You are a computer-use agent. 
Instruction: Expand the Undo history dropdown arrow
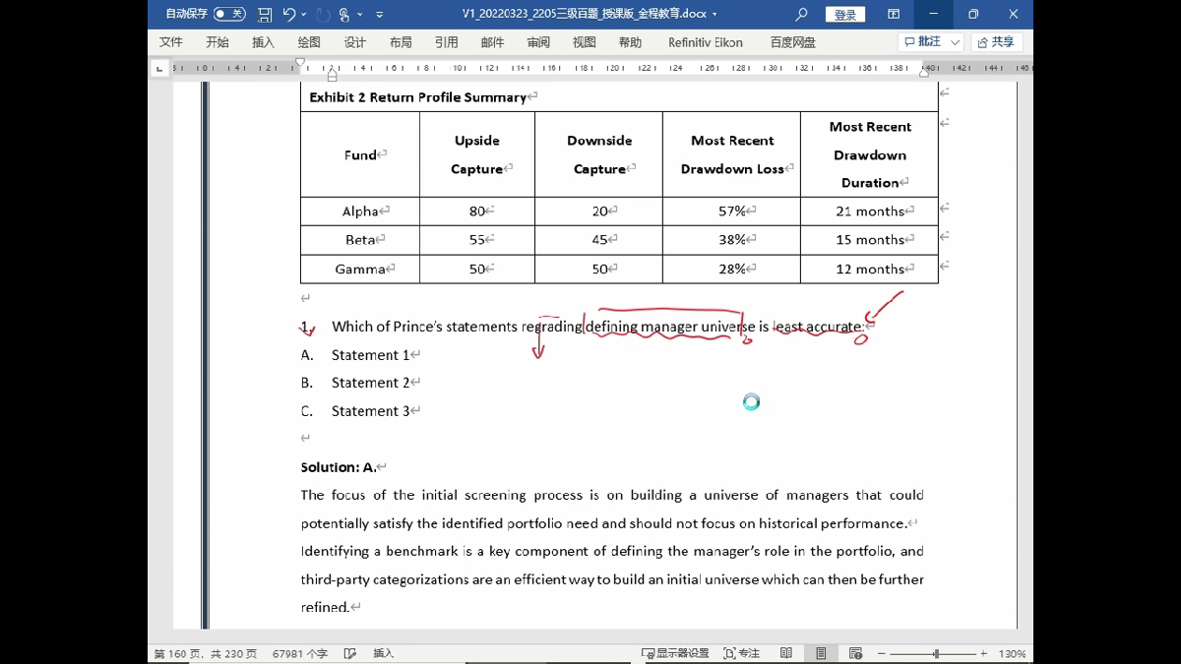point(303,15)
